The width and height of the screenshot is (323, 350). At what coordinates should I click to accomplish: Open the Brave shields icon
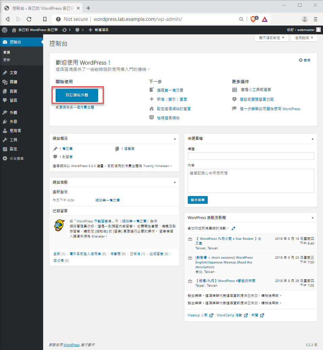point(253,19)
